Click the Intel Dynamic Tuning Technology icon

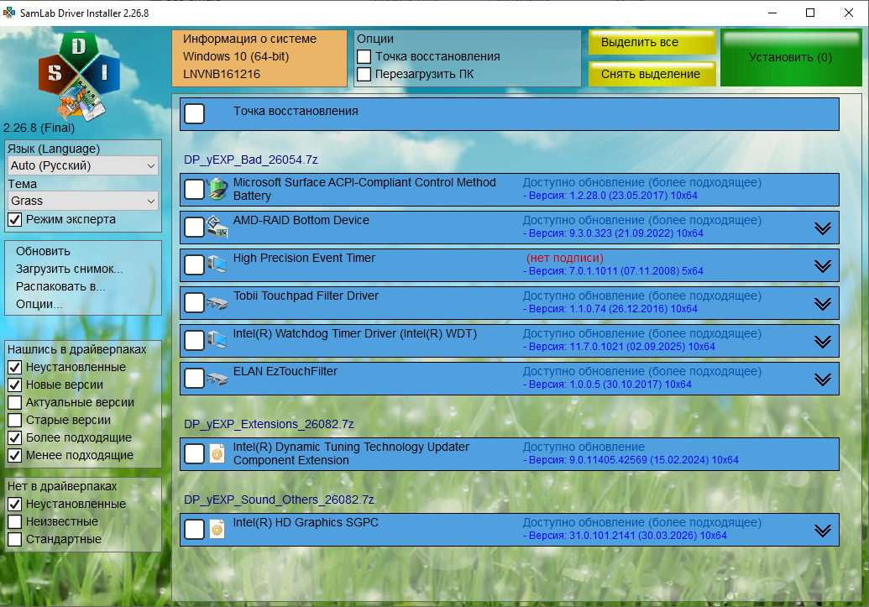click(x=217, y=453)
